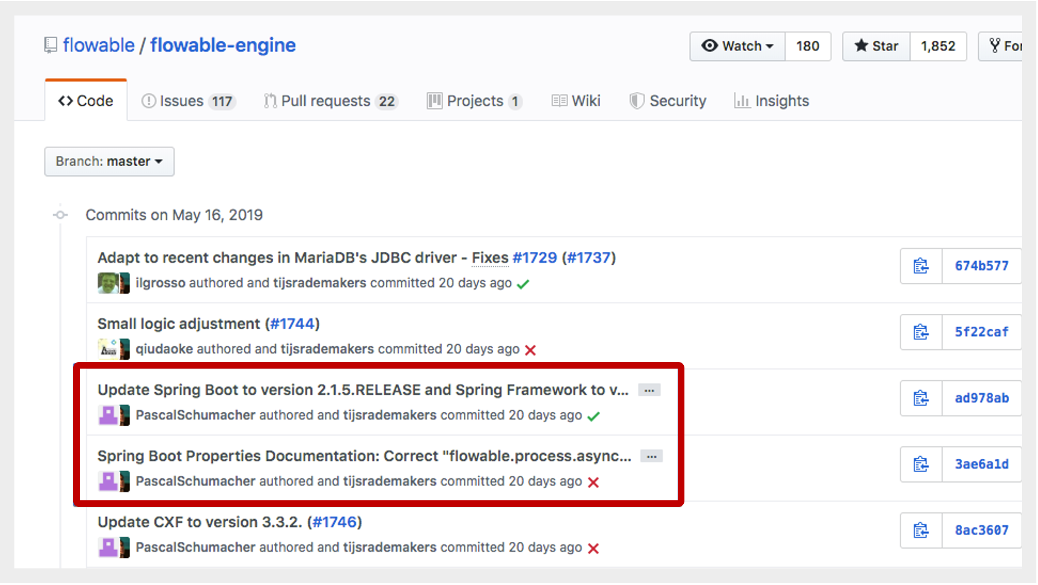The image size is (1038, 585).
Task: Click author name qiudaoke
Action: [x=164, y=349]
